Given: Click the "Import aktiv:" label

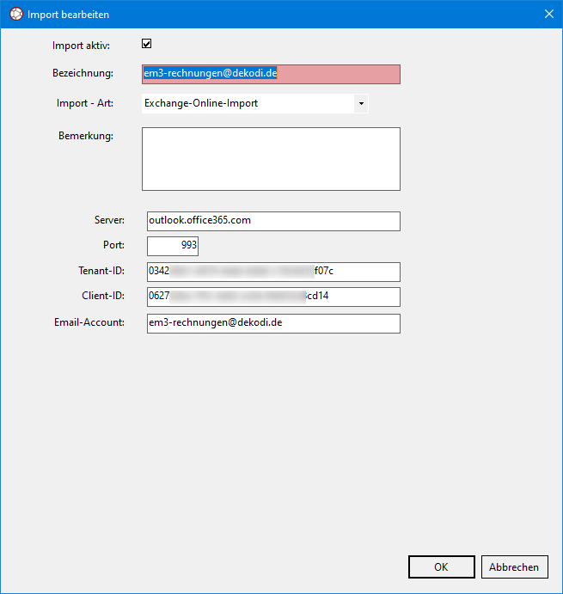Looking at the screenshot, I should [x=87, y=46].
